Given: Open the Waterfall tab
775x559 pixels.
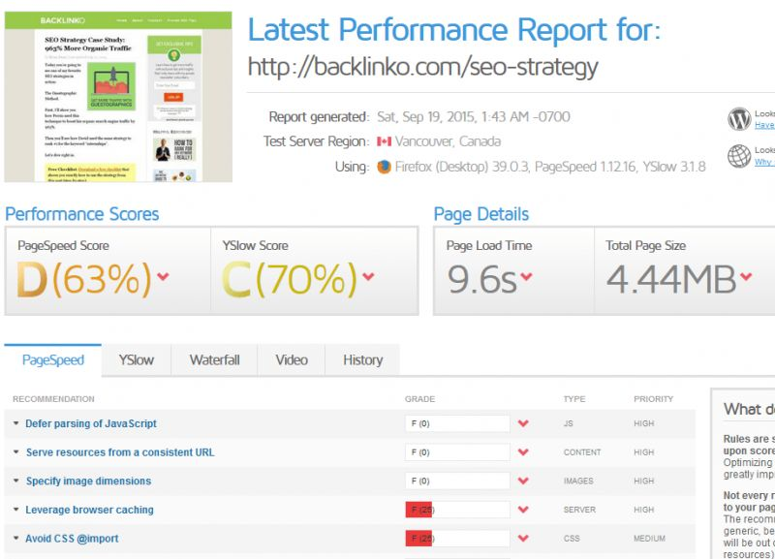Looking at the screenshot, I should tap(214, 360).
